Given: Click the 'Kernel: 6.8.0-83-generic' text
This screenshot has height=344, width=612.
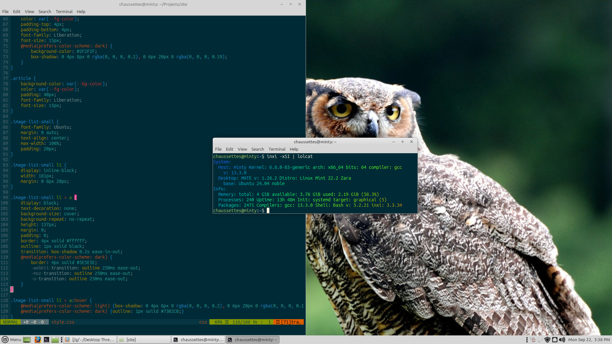Looking at the screenshot, I should point(280,167).
